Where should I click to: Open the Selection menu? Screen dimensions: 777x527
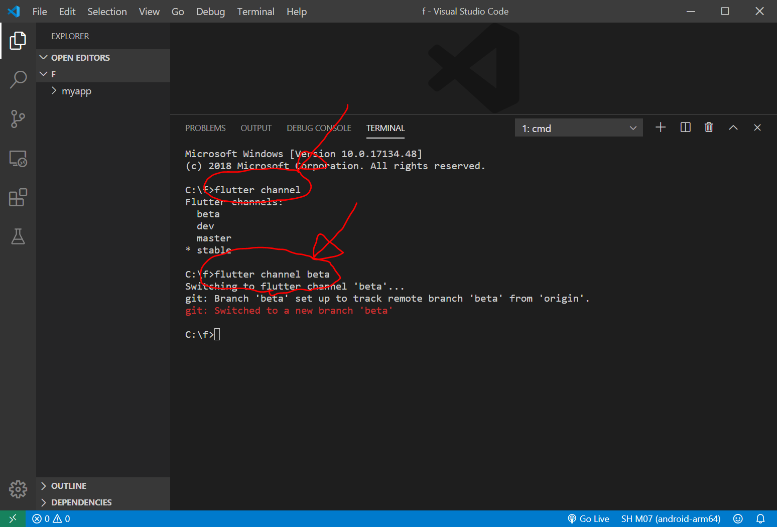coord(107,12)
